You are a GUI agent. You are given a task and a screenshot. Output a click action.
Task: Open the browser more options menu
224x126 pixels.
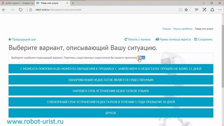(x=220, y=9)
